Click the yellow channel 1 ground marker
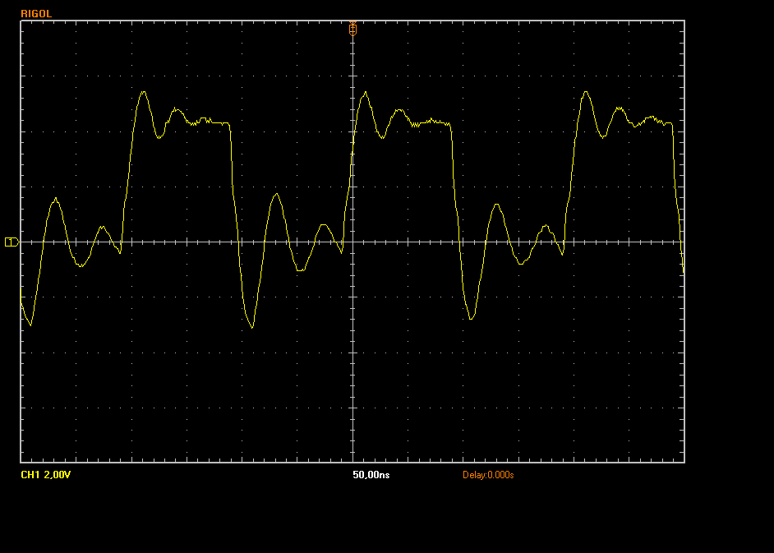Viewport: 774px width, 553px height. click(12, 242)
